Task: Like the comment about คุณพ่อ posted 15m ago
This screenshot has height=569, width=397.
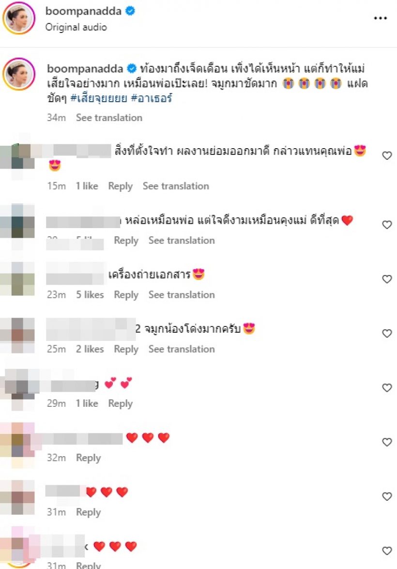Action: (387, 155)
